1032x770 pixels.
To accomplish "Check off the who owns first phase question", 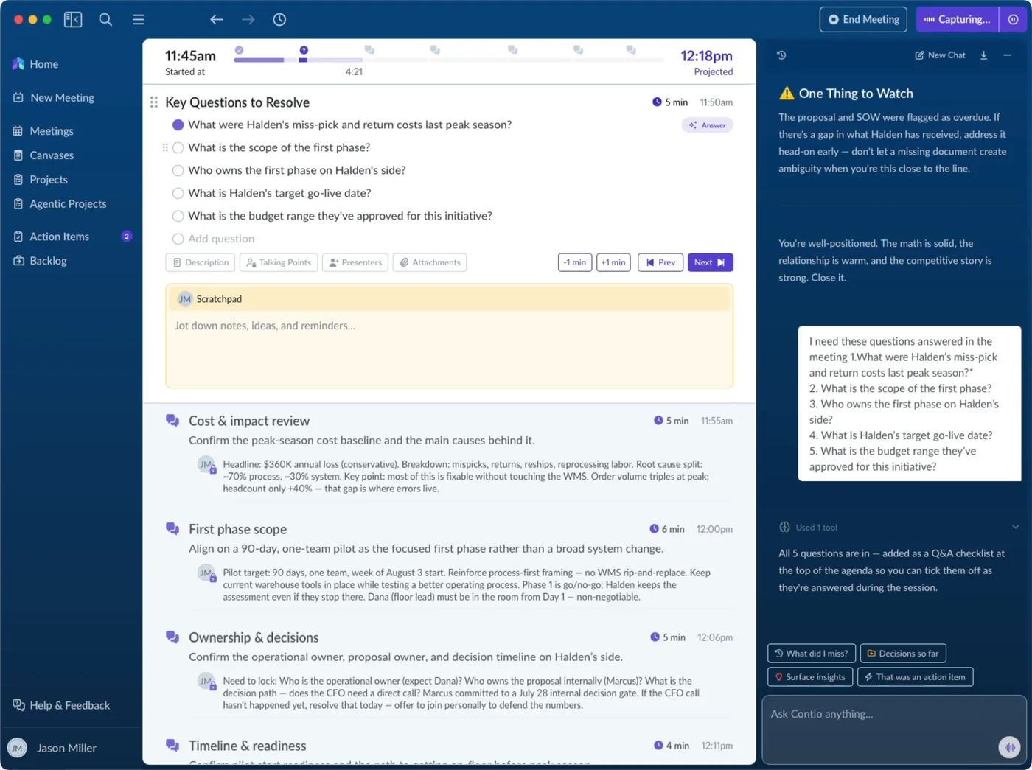I will pos(178,171).
